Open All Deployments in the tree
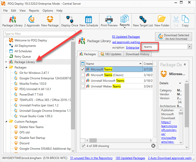Screen dimensions: 196x162 click(25, 46)
